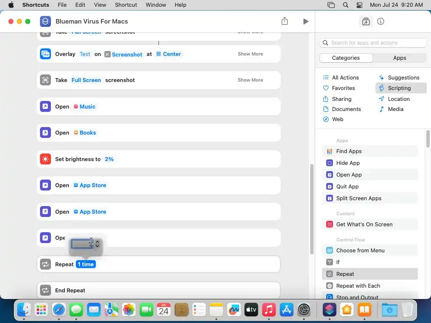Add Get What's On Screen action
Viewport: 431px width, 323px height.
tap(370, 225)
